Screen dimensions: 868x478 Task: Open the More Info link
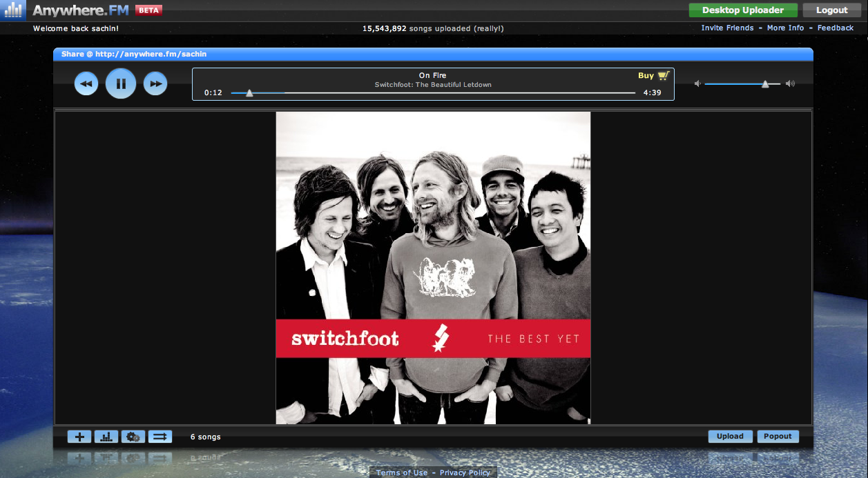tap(785, 28)
